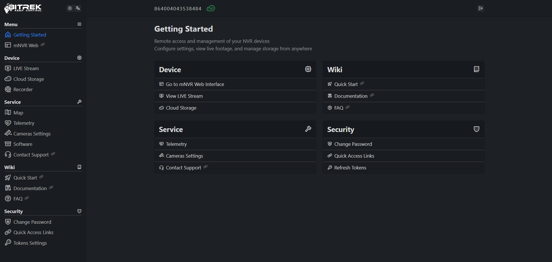
Task: Collapse the sidebar using hamburger menu icon
Action: point(79,24)
